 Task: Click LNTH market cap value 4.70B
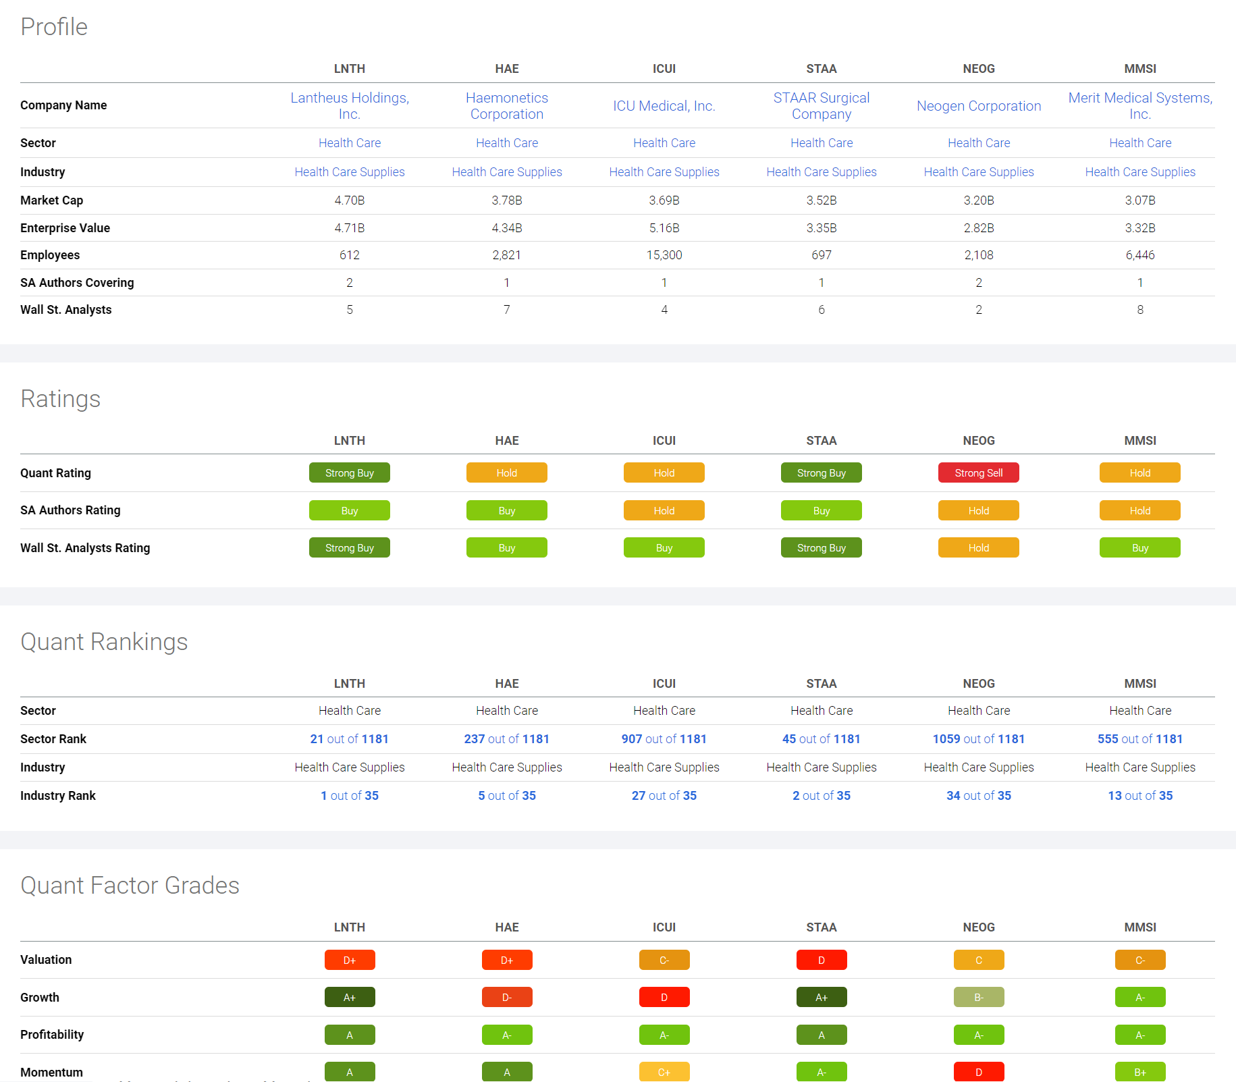[350, 200]
